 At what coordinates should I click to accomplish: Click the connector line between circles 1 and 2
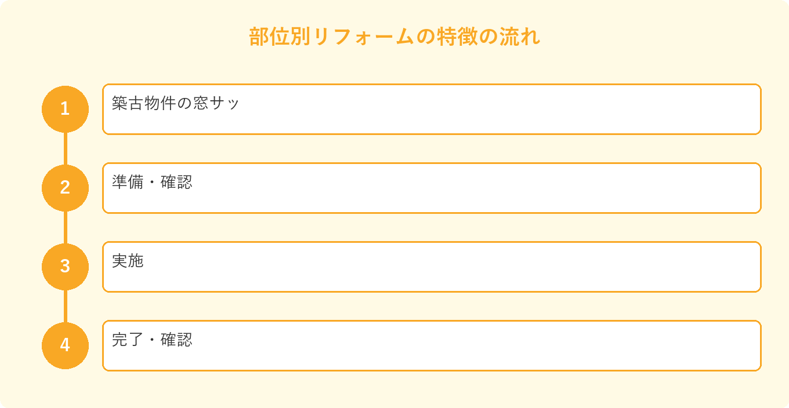[x=65, y=148]
